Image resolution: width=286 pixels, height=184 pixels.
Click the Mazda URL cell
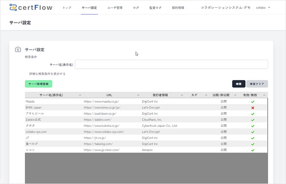tap(101, 101)
